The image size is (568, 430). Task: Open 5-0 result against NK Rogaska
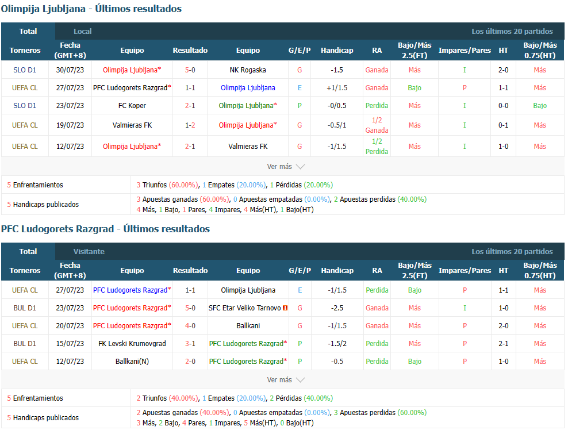click(x=190, y=70)
